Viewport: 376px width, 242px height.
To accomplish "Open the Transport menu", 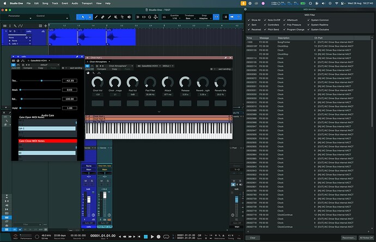I will tap(87, 3).
